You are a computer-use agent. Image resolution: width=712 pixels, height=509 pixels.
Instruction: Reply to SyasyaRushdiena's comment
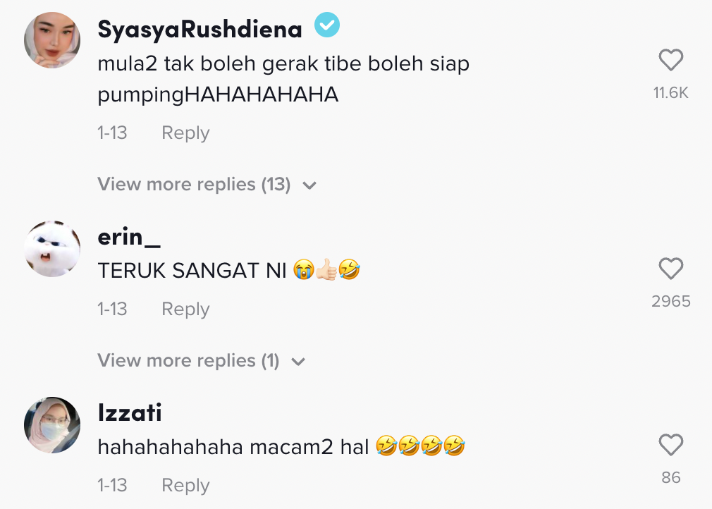point(185,133)
